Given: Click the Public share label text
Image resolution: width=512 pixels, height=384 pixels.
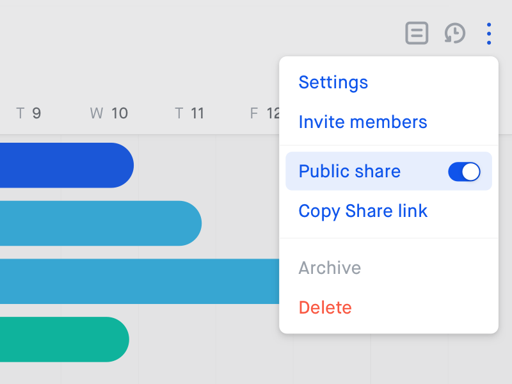Looking at the screenshot, I should click(349, 172).
